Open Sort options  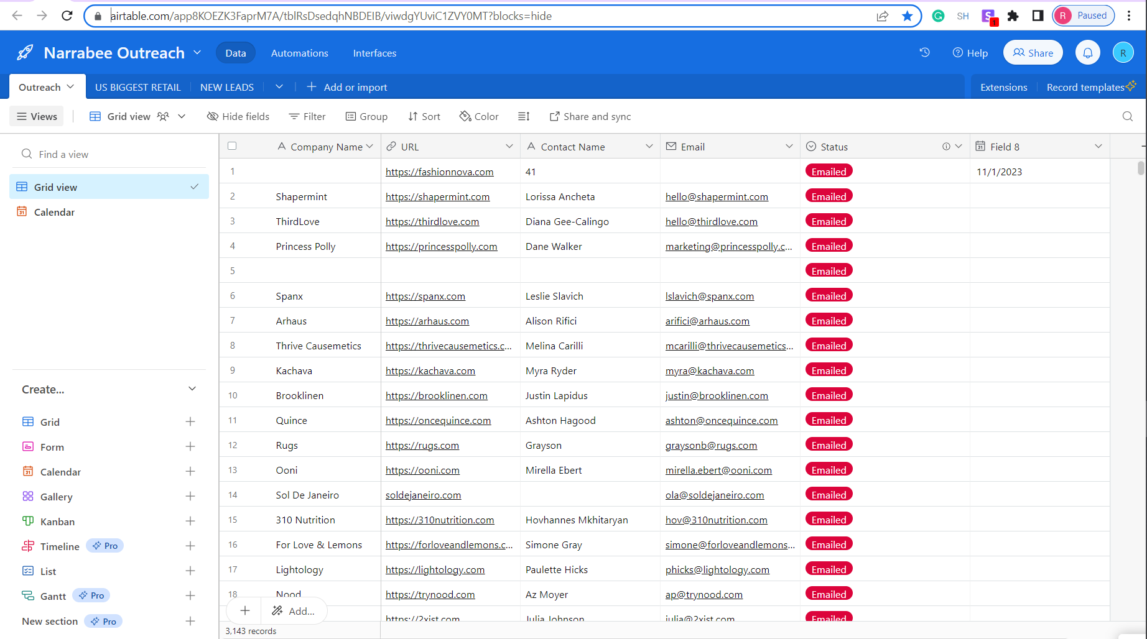424,116
